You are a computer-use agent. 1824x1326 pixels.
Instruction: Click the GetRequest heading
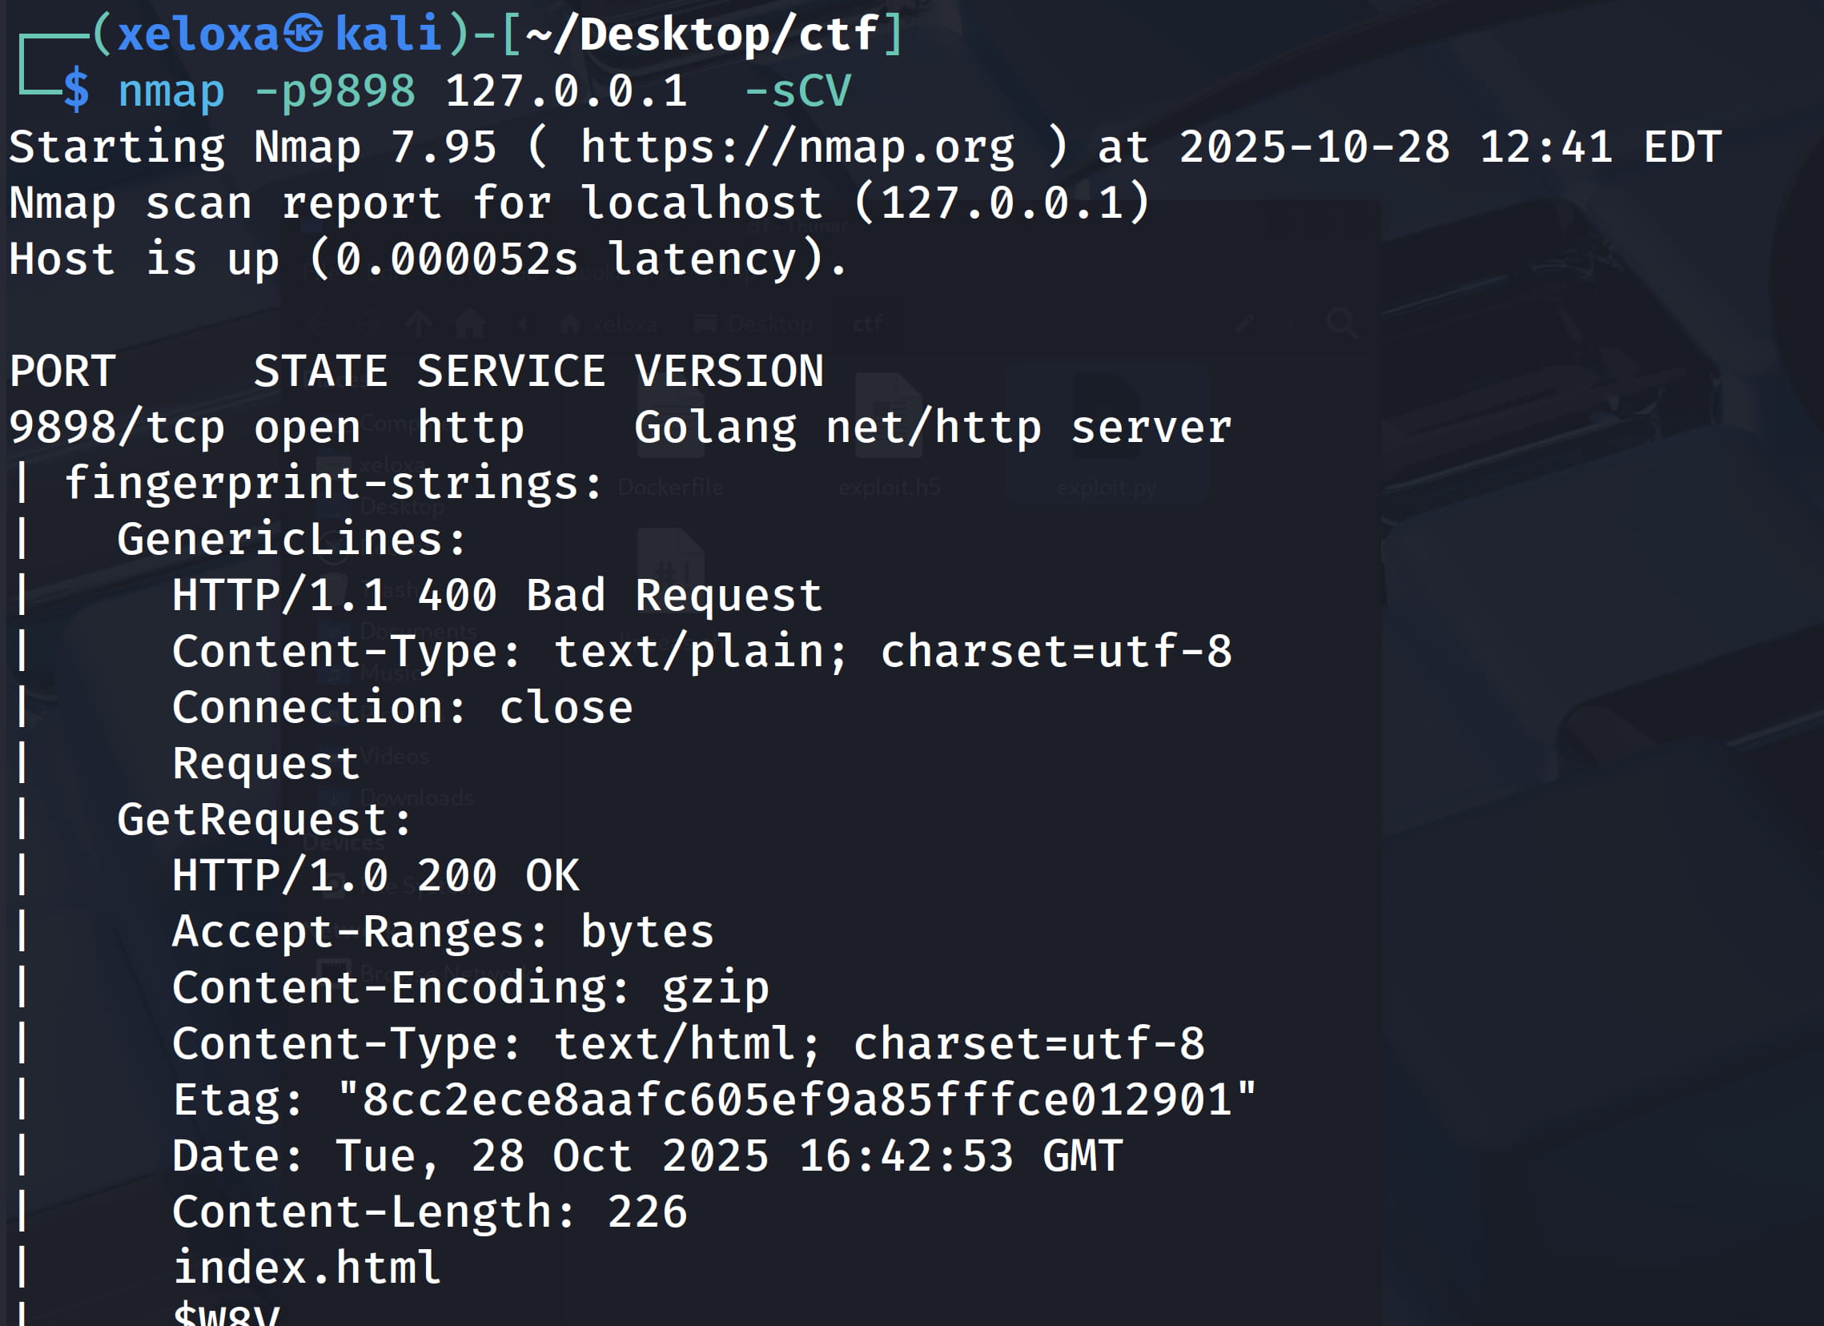264,820
